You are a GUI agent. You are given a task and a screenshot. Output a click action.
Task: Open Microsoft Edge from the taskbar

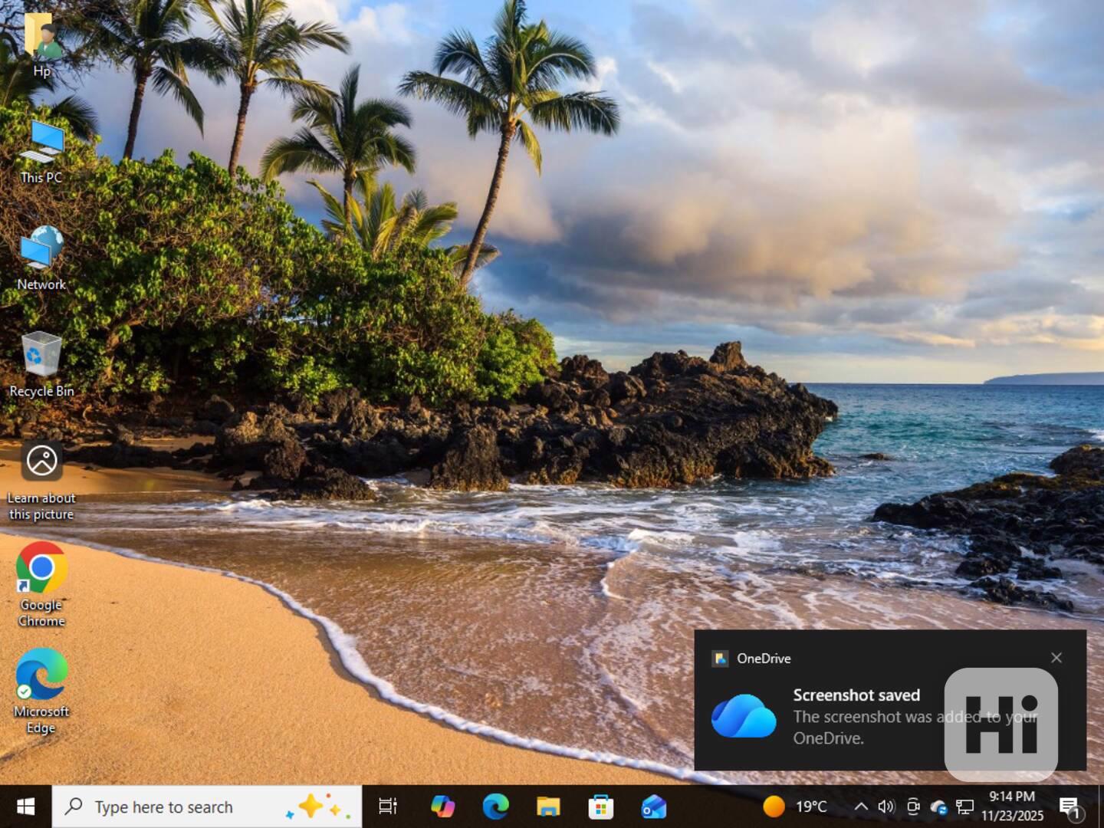pyautogui.click(x=496, y=807)
